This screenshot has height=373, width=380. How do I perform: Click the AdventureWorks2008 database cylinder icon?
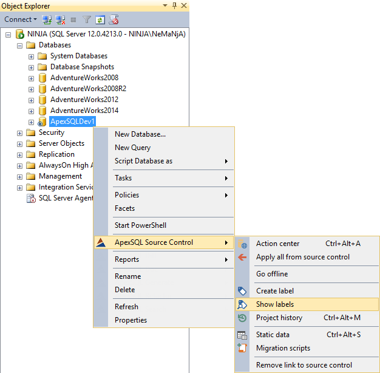[x=42, y=78]
